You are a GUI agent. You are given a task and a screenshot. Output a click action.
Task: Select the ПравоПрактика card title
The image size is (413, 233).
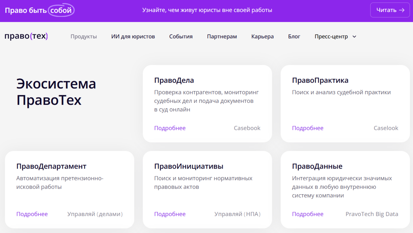point(320,81)
